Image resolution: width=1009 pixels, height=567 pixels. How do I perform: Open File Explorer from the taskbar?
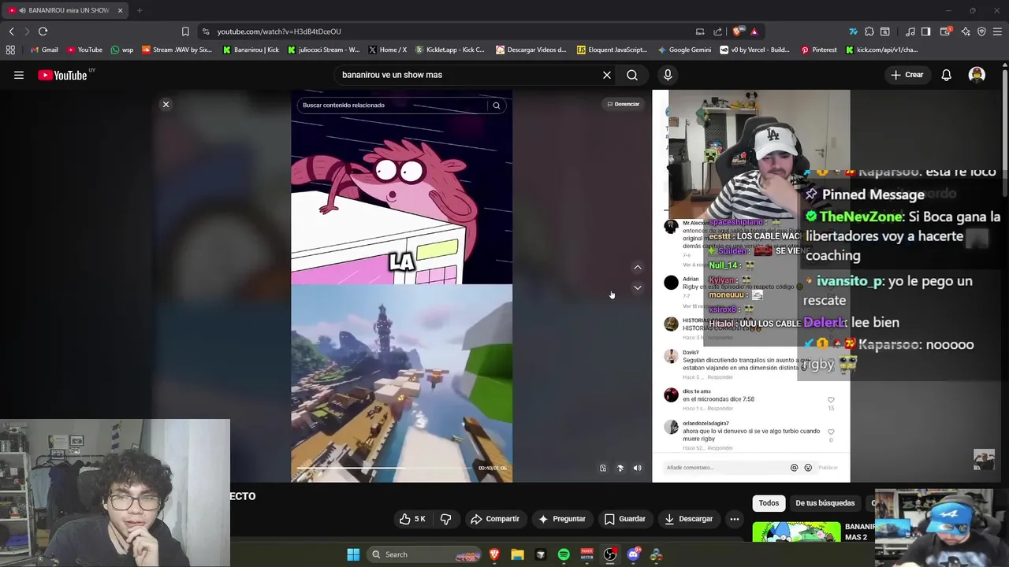517,554
